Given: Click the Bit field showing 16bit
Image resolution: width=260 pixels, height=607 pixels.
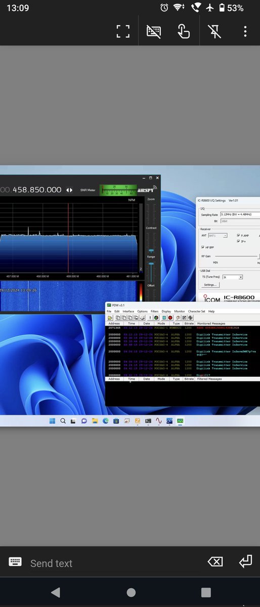Looking at the screenshot, I should [x=240, y=221].
